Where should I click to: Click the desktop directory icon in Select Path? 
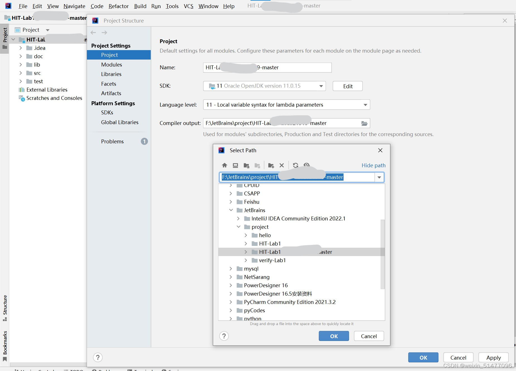pos(235,165)
